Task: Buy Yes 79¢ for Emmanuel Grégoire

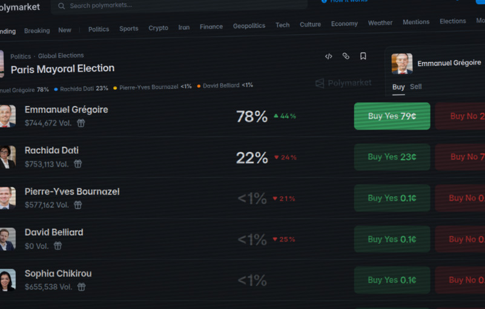Action: (392, 116)
